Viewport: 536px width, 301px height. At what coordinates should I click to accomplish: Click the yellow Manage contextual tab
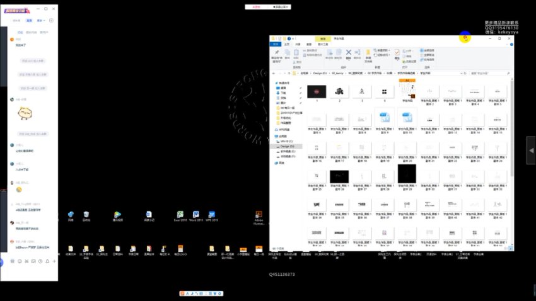pos(323,39)
